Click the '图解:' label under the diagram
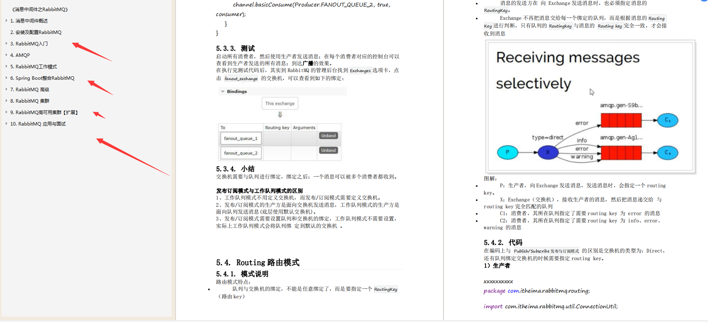Image resolution: width=708 pixels, height=322 pixels. tap(490, 179)
